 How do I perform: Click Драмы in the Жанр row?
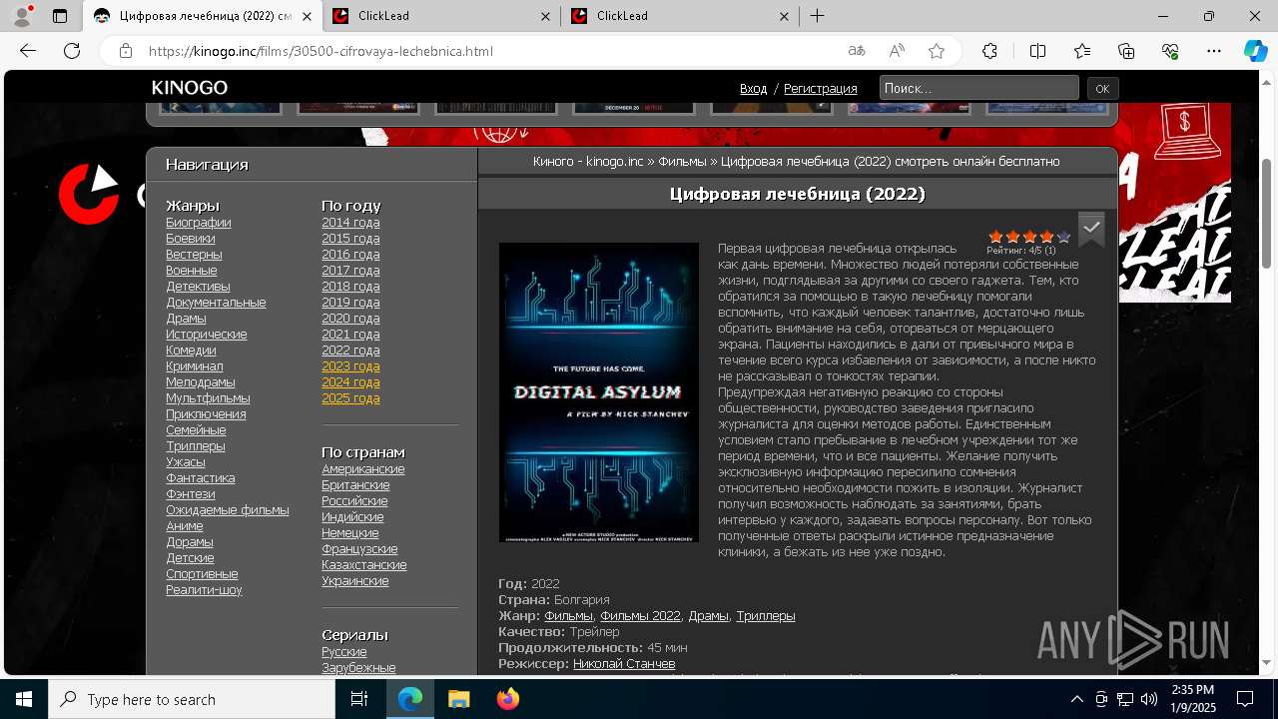[708, 615]
